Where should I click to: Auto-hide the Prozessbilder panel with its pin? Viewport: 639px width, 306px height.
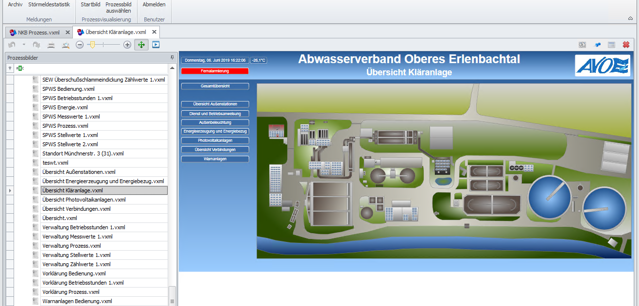pyautogui.click(x=172, y=58)
